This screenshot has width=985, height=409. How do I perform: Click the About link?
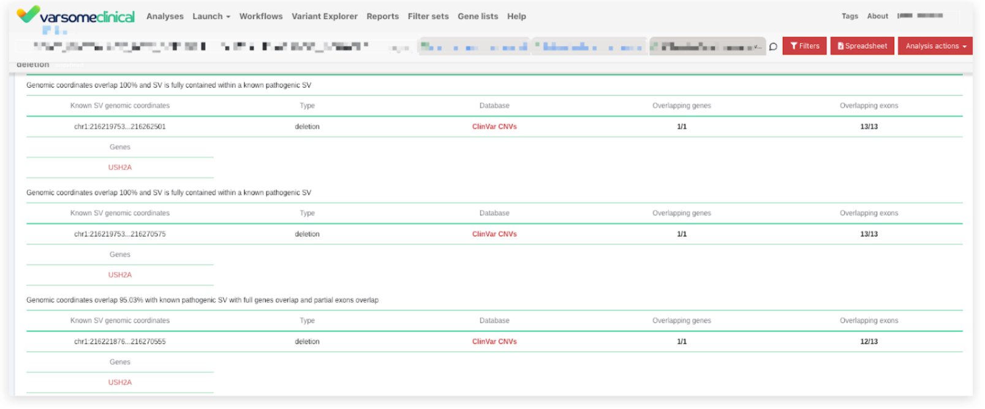[877, 17]
